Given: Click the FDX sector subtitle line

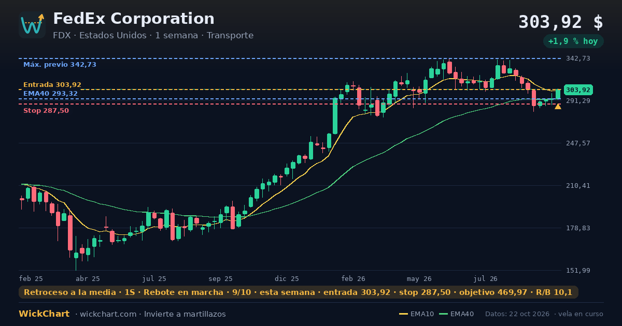Looking at the screenshot, I should [153, 35].
